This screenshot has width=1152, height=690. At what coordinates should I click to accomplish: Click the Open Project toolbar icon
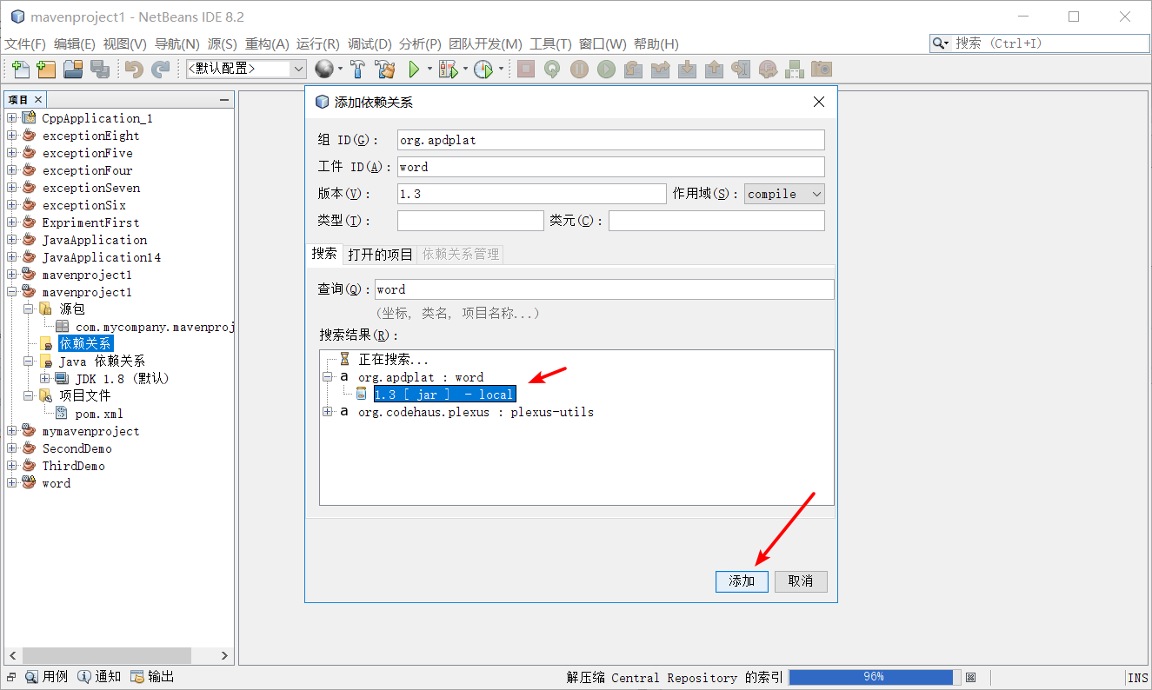pyautogui.click(x=73, y=69)
